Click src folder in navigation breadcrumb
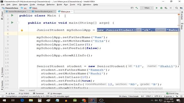Image resolution: width=184 pixels, height=103 pixels. click(24, 8)
